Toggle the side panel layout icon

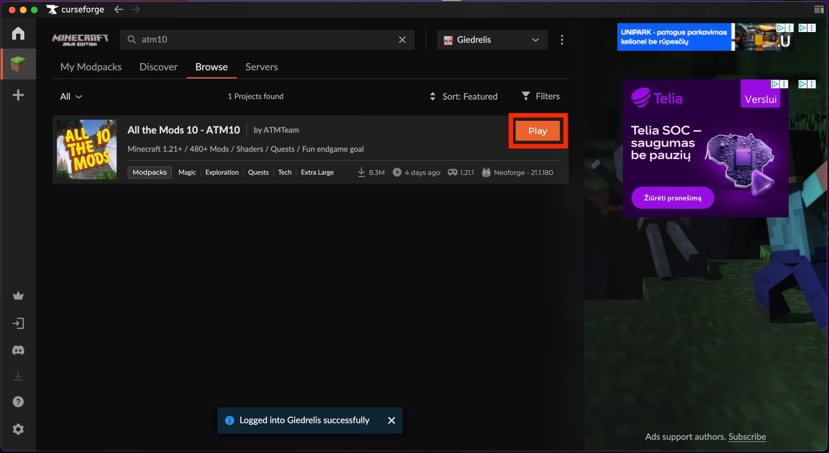tap(819, 9)
